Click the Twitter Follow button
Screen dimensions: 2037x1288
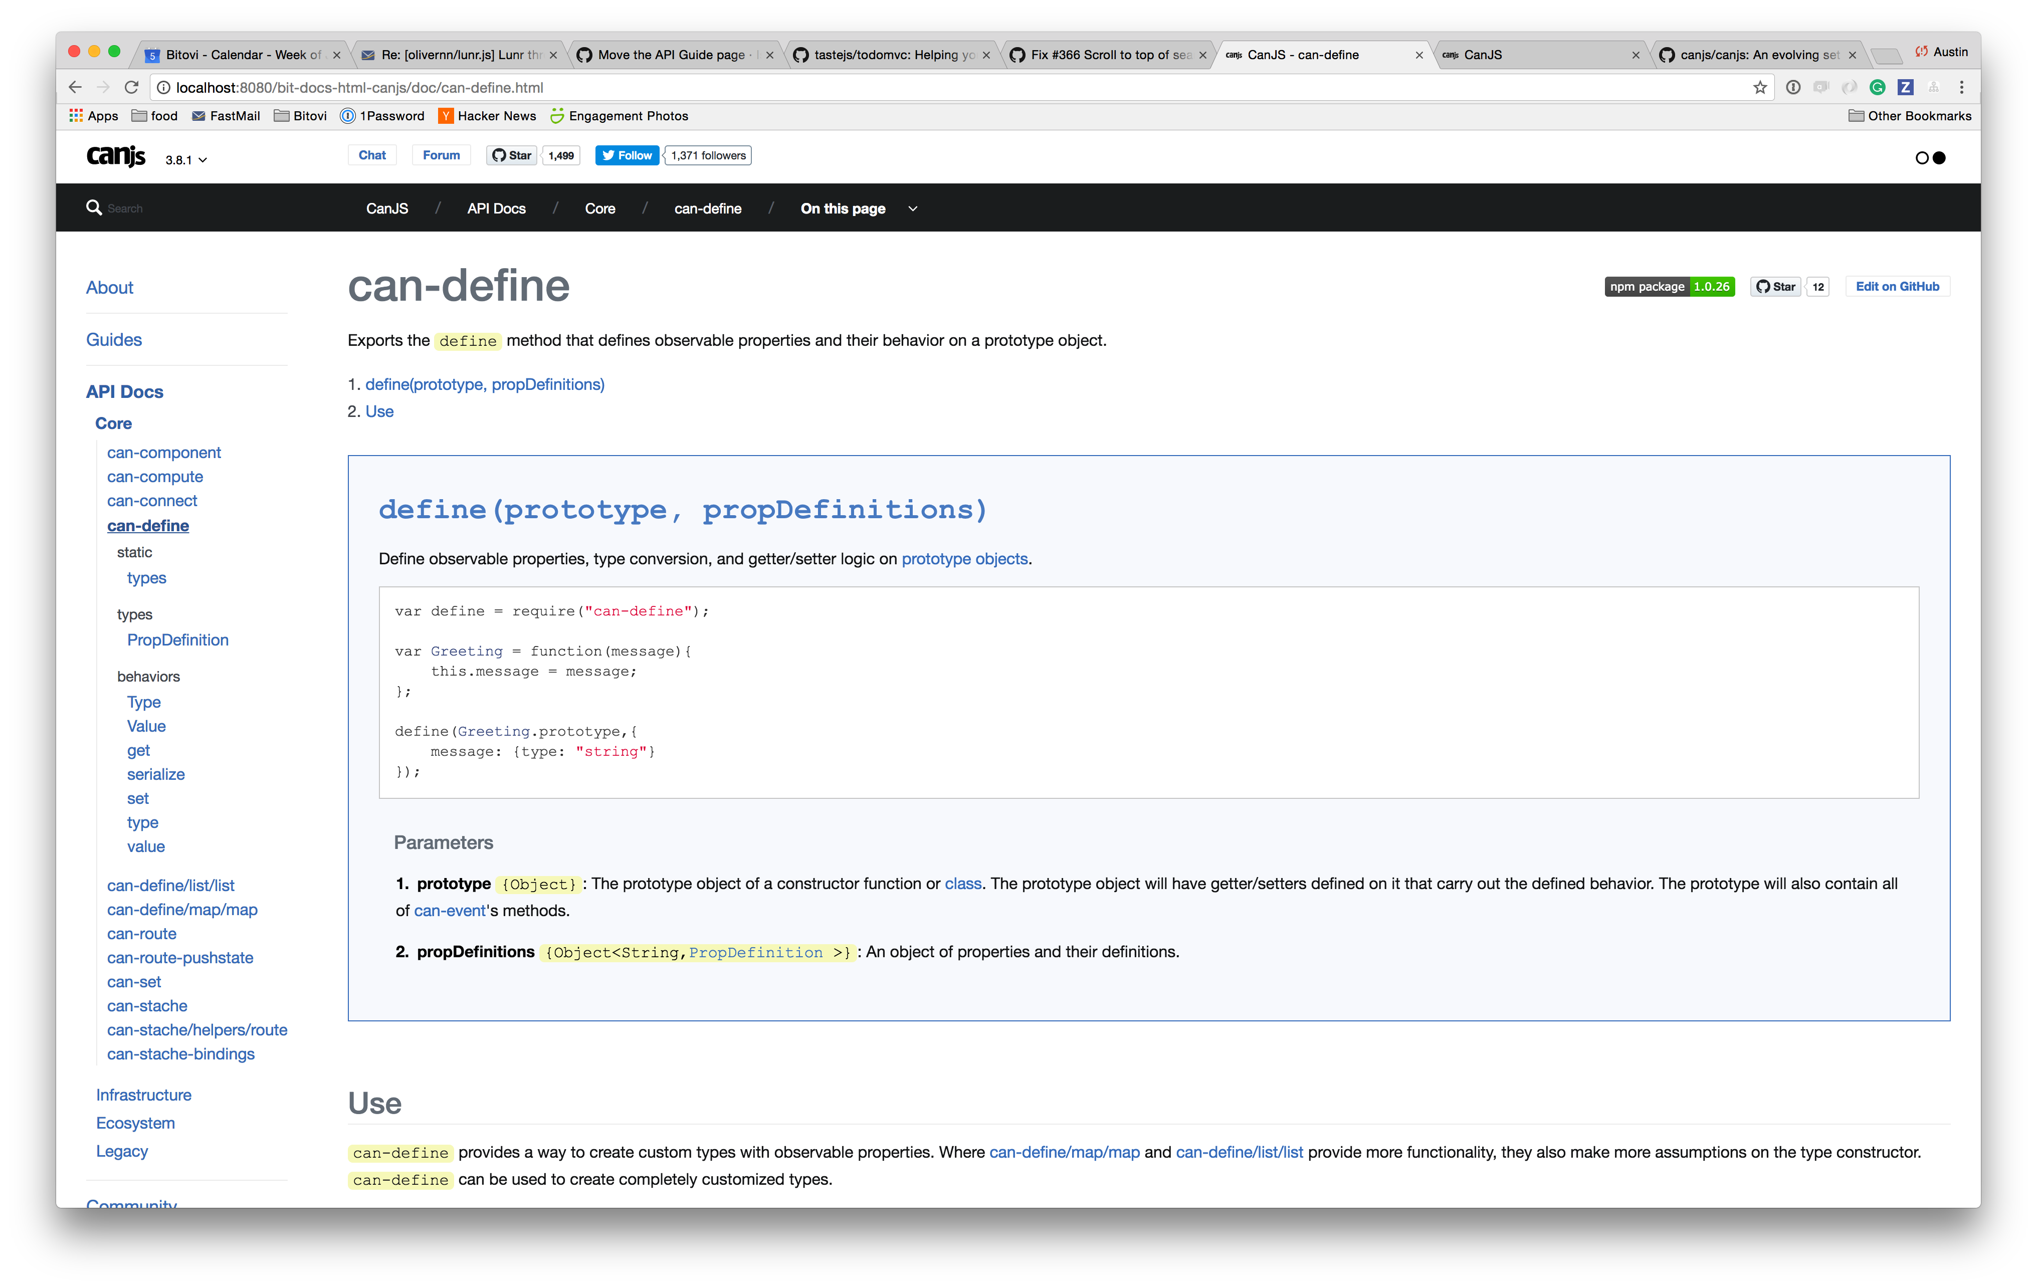tap(627, 155)
